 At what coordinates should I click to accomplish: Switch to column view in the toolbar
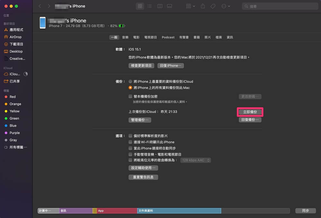160,6
